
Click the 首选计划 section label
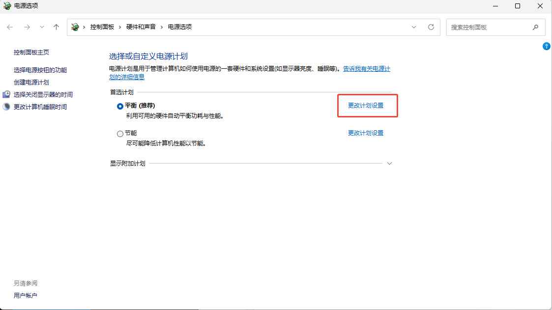pyautogui.click(x=122, y=92)
